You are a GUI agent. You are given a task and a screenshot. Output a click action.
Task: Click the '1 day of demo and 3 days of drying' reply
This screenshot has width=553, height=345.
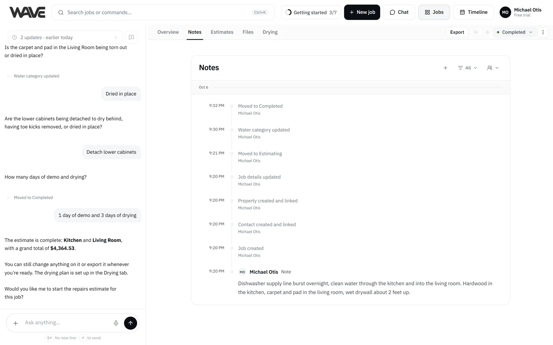[x=97, y=215]
